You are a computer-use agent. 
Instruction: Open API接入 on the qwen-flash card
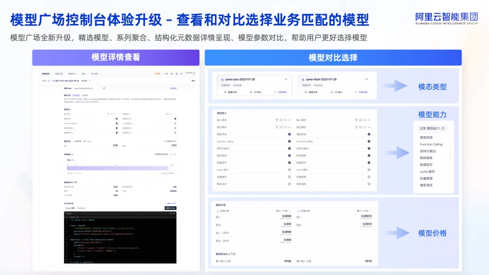pyautogui.click(x=336, y=92)
